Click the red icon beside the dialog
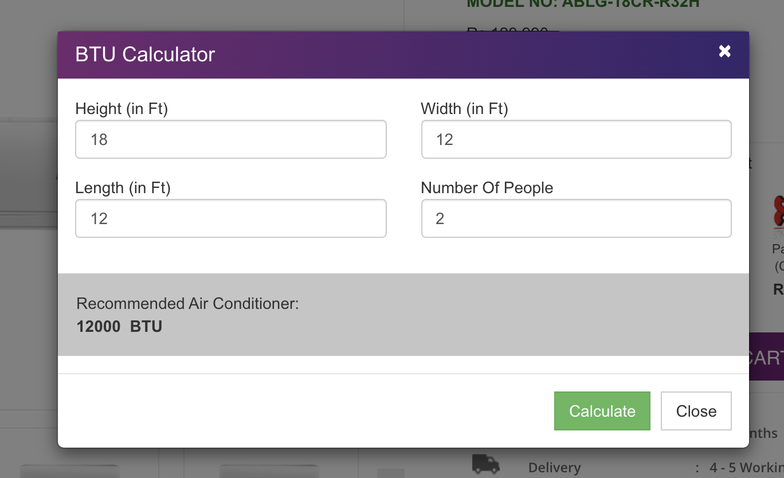 pyautogui.click(x=778, y=212)
